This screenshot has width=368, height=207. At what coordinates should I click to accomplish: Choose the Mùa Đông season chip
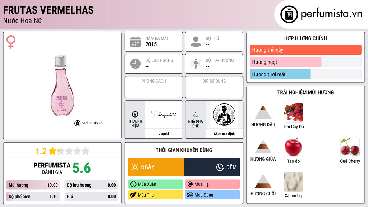[212, 195]
